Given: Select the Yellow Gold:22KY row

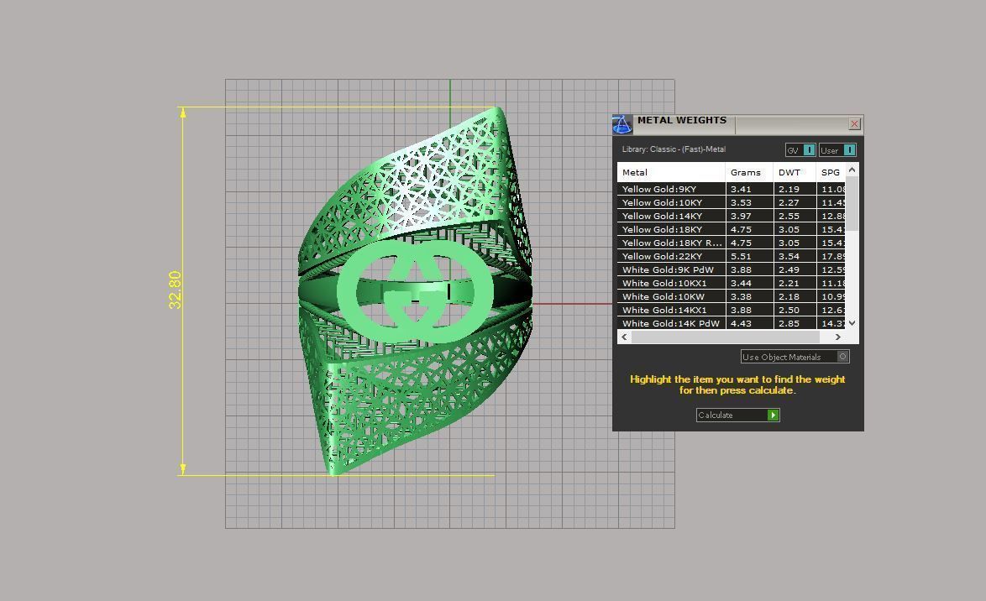Looking at the screenshot, I should click(732, 256).
